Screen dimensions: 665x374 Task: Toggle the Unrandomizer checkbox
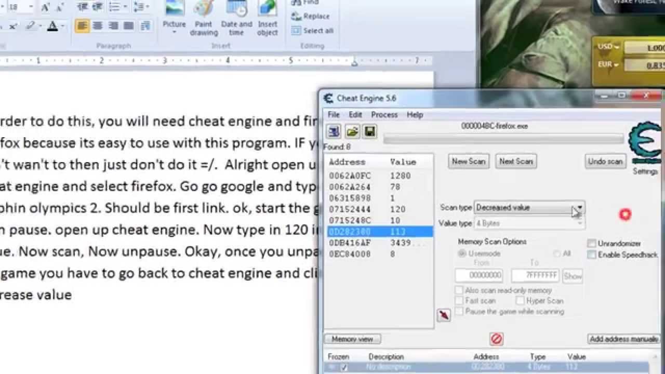pos(591,244)
